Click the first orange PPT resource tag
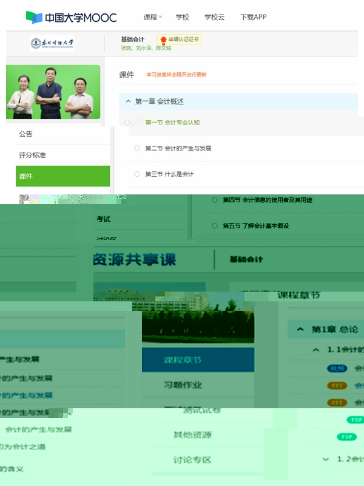 tap(337, 385)
